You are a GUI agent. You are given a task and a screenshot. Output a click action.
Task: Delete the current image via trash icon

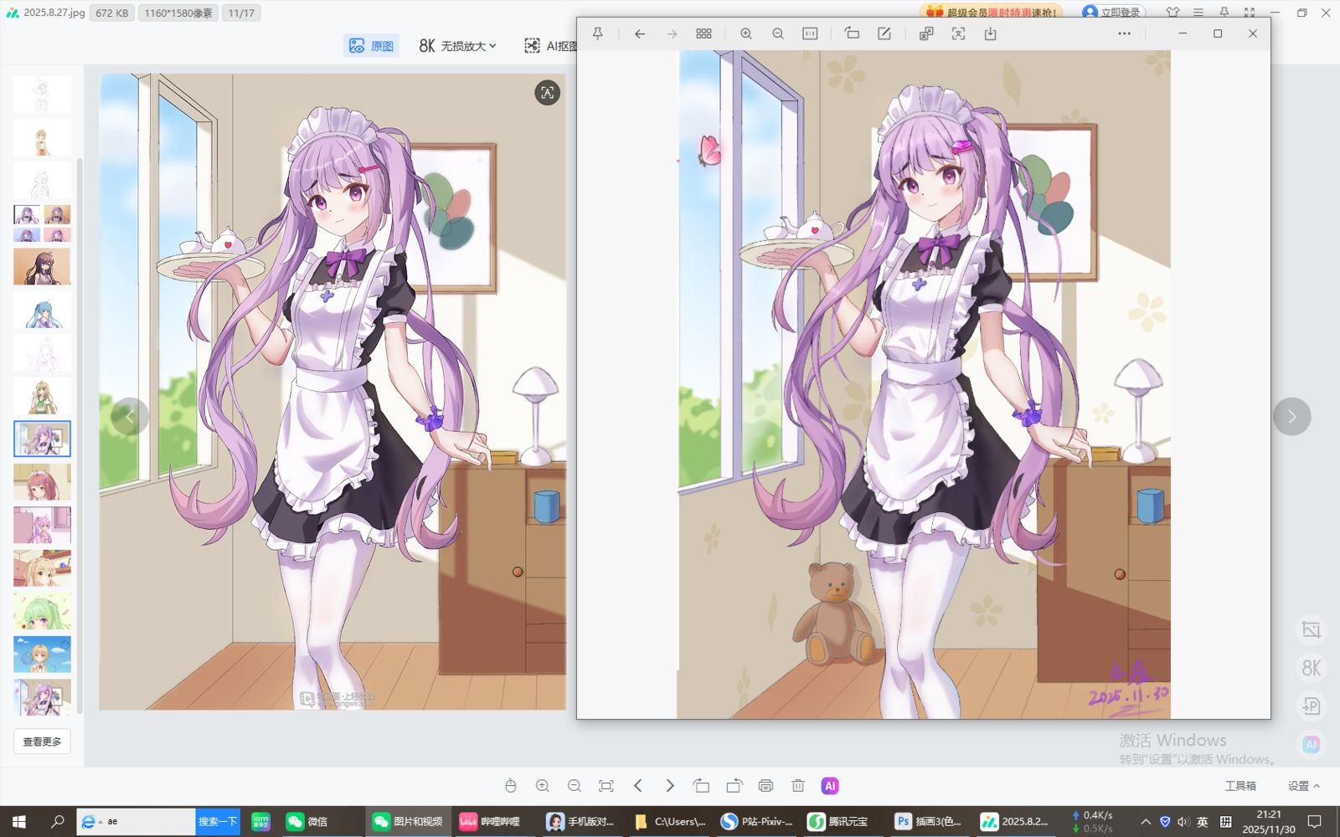click(797, 786)
